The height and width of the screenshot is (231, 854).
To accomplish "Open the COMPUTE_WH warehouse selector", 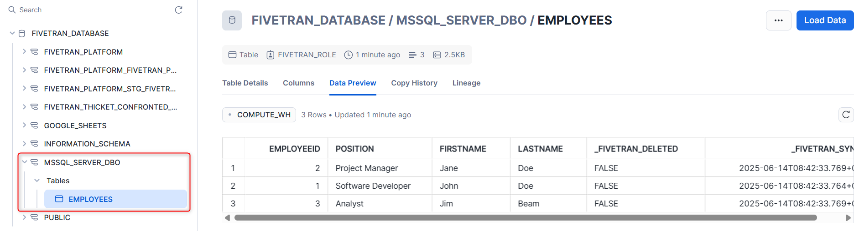I will click(x=259, y=115).
